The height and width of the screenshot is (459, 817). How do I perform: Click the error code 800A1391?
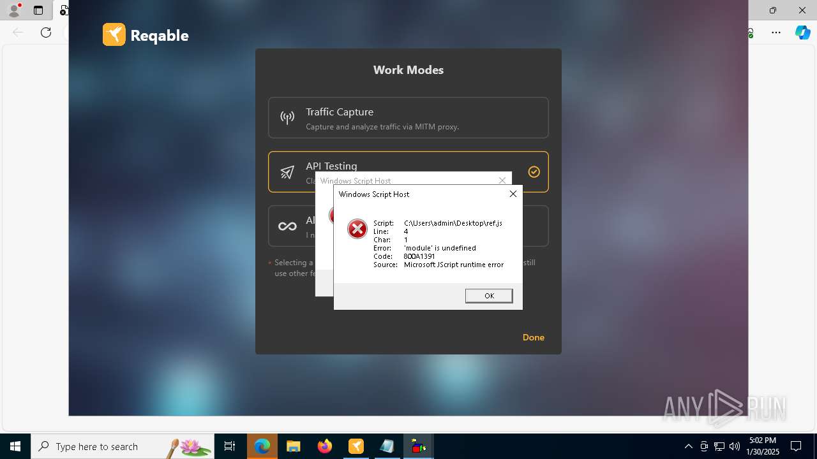coord(419,256)
